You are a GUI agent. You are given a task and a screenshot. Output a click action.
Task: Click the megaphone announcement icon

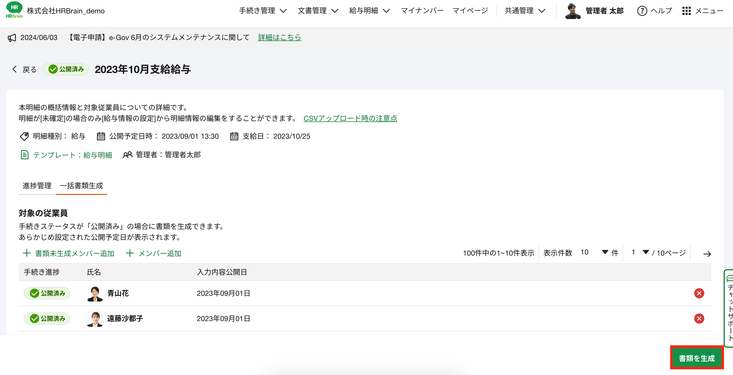click(x=12, y=38)
